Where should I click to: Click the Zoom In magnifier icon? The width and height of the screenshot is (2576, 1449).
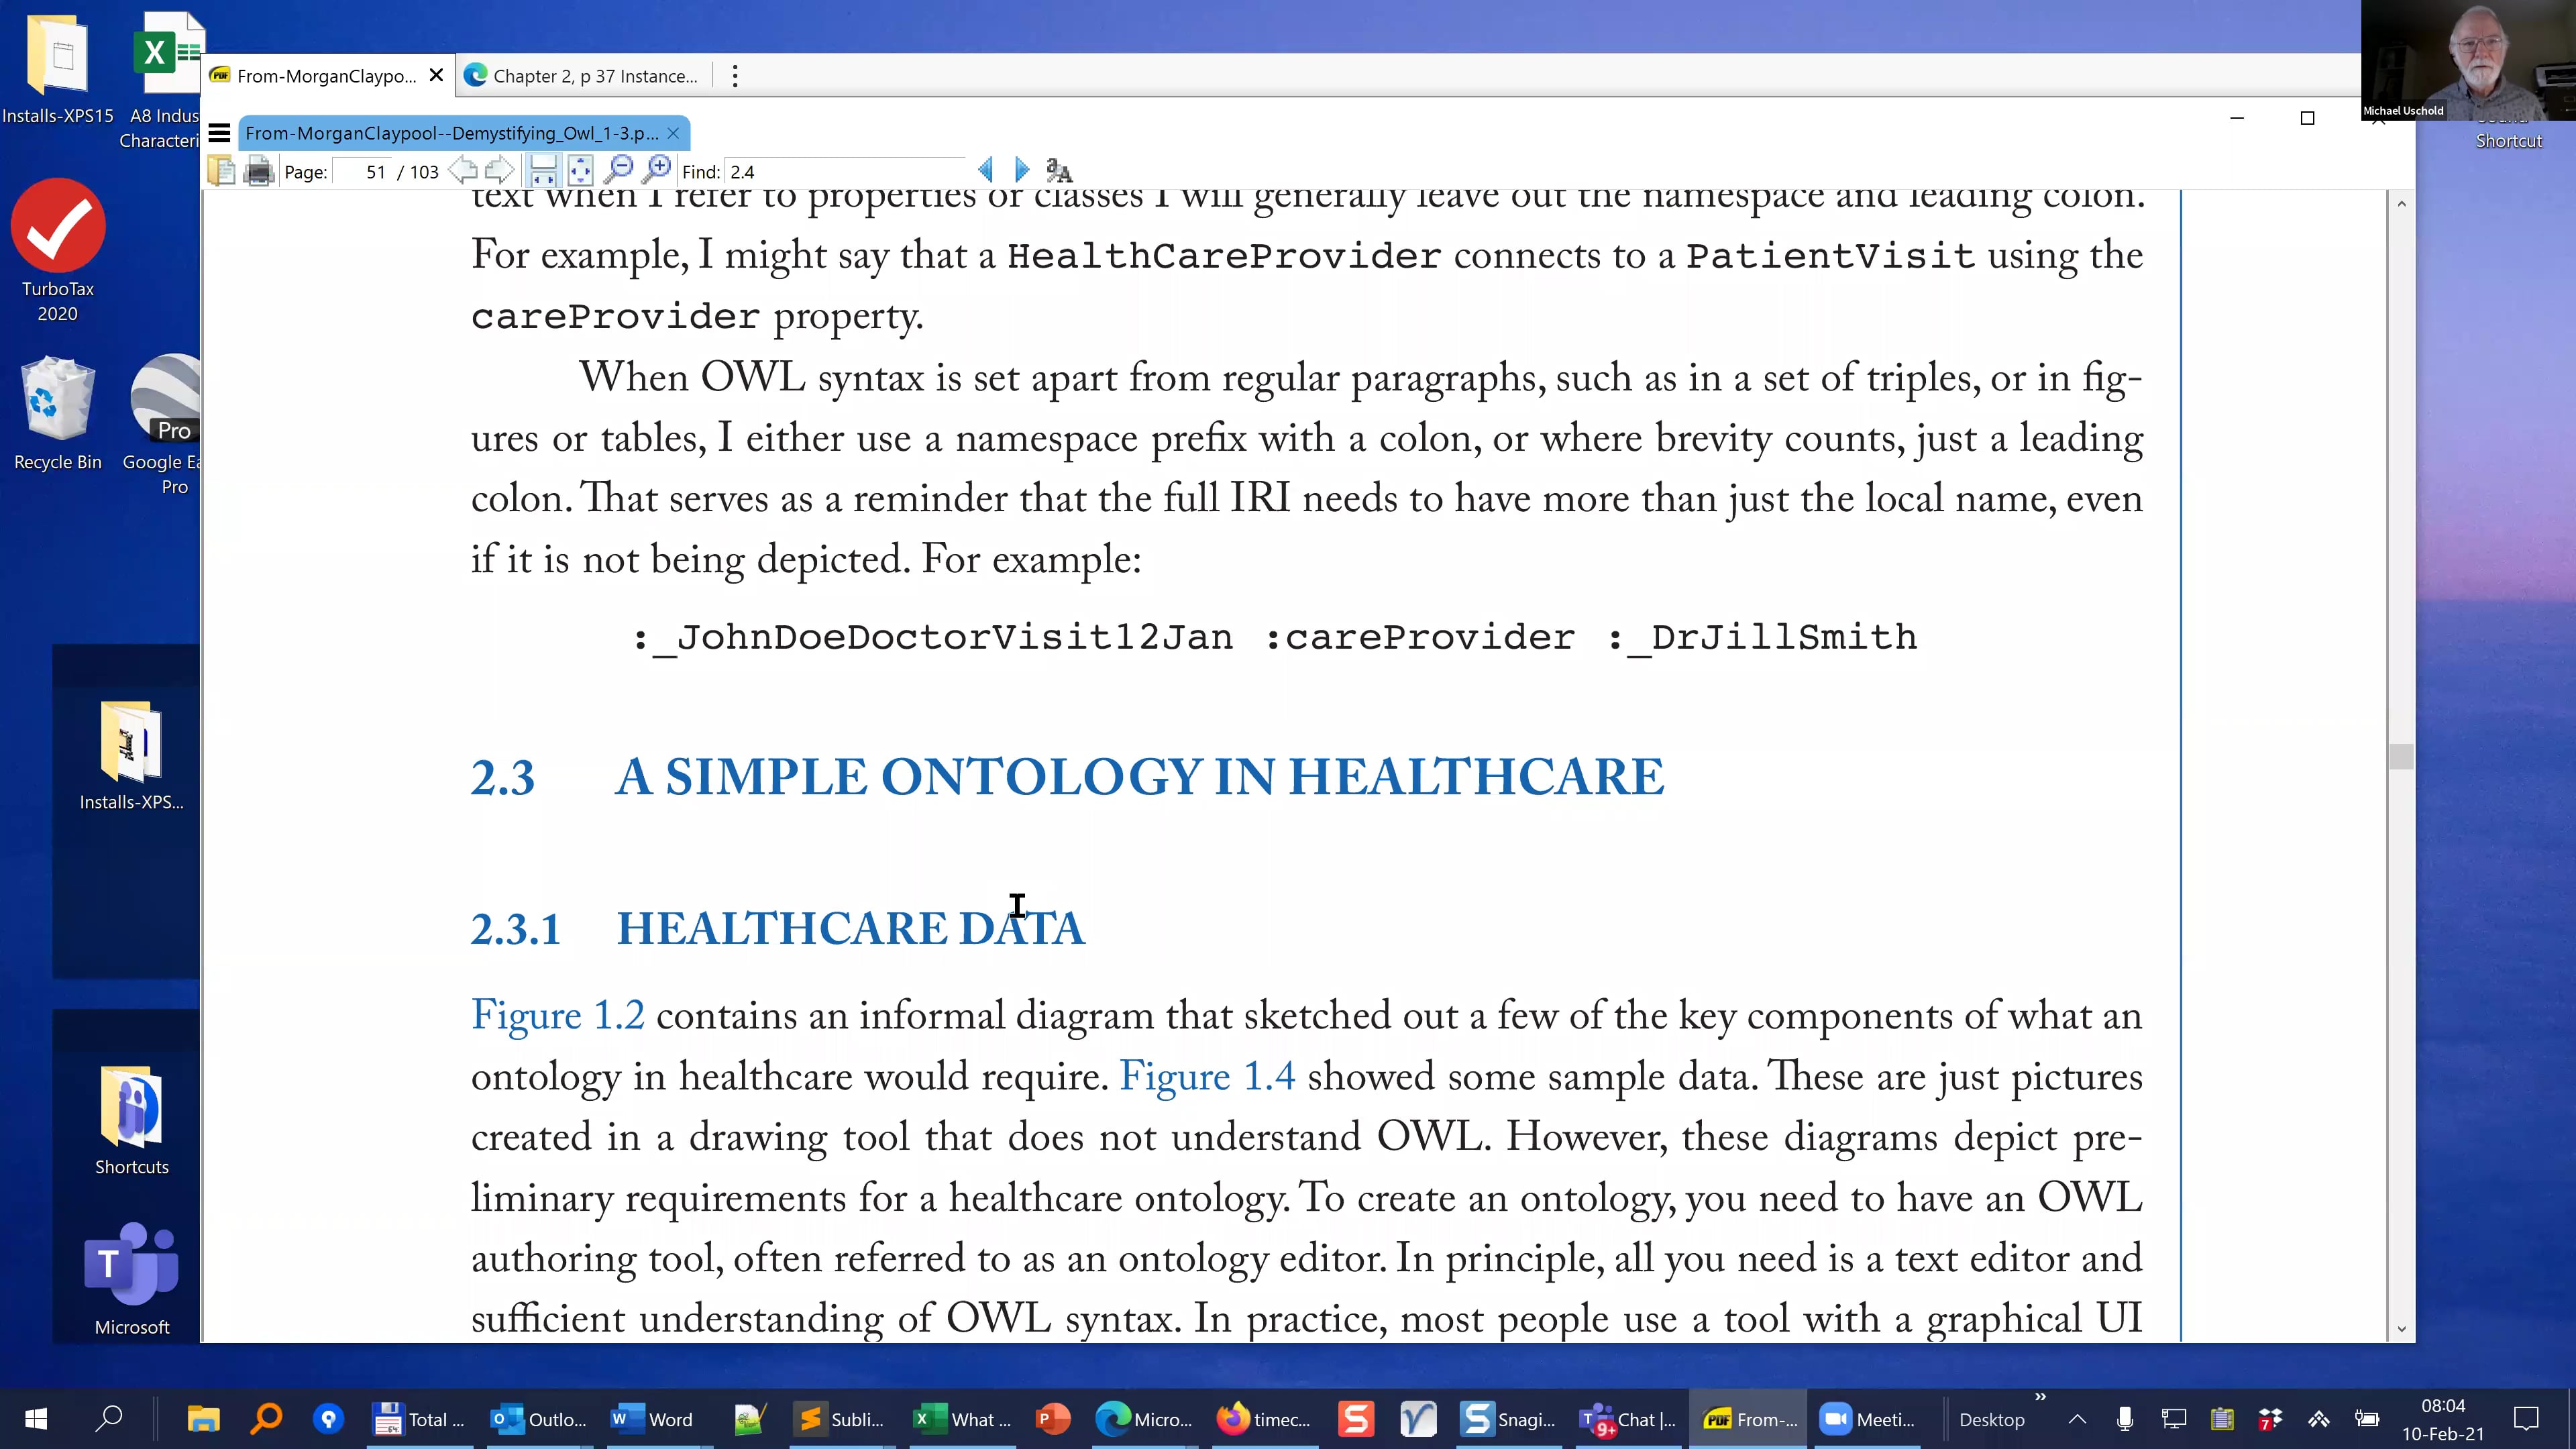tap(656, 170)
